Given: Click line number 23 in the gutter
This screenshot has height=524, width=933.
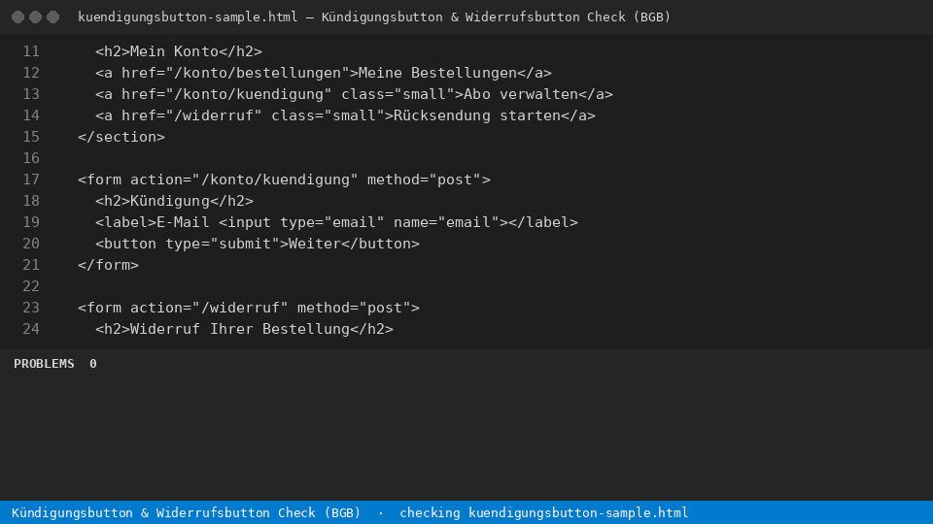Looking at the screenshot, I should pos(31,309).
